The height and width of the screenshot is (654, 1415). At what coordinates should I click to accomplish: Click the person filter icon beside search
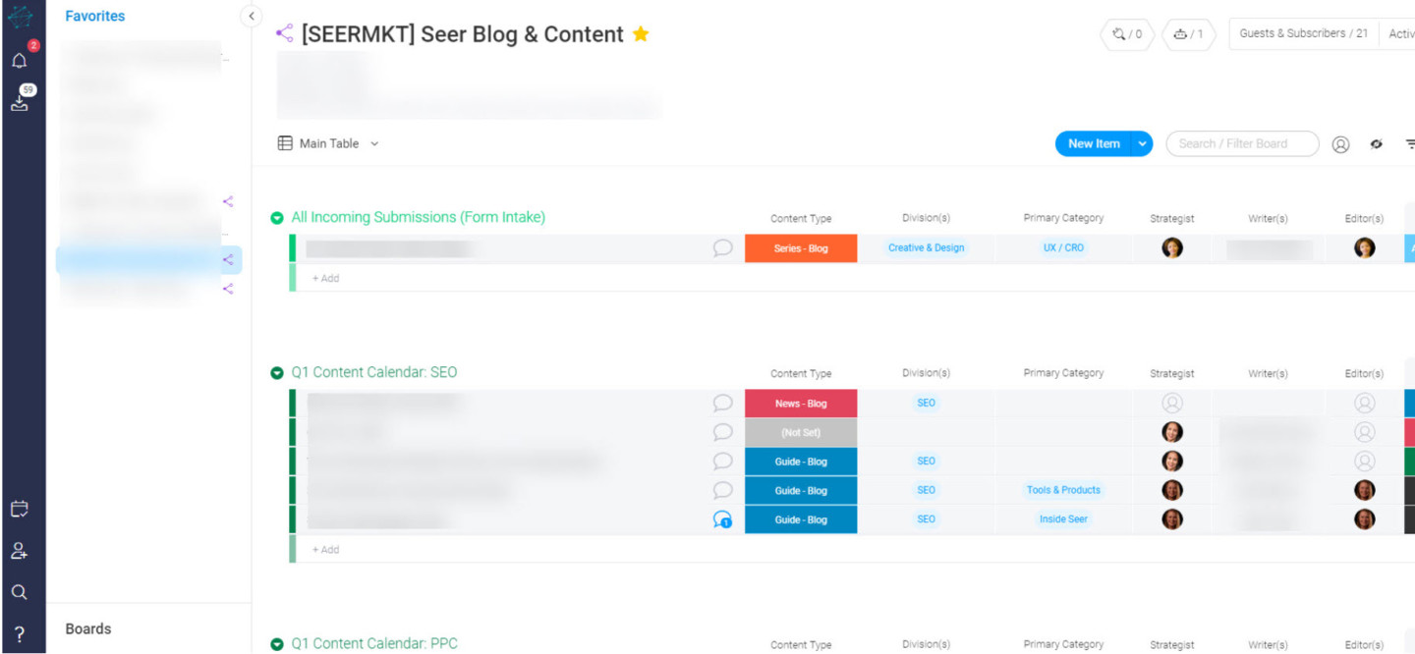point(1340,144)
